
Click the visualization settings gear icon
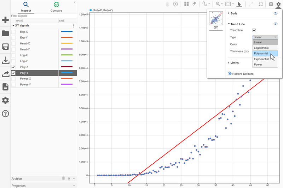click(x=278, y=4)
